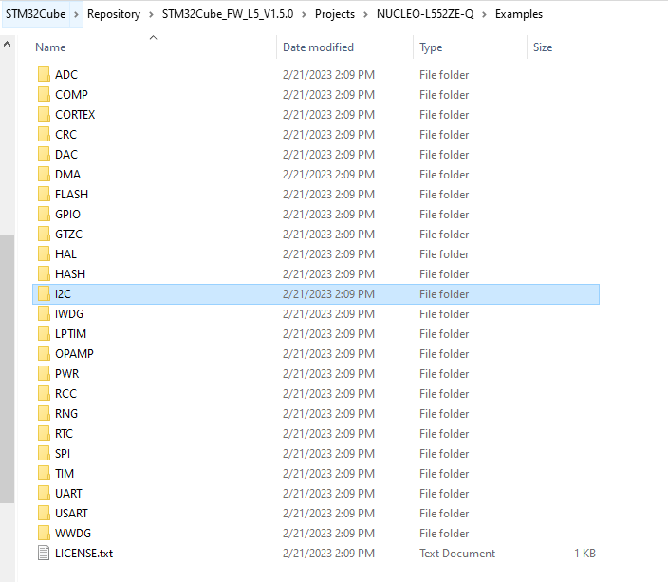This screenshot has height=582, width=668.
Task: Select the OPAMP folder name
Action: [x=74, y=354]
